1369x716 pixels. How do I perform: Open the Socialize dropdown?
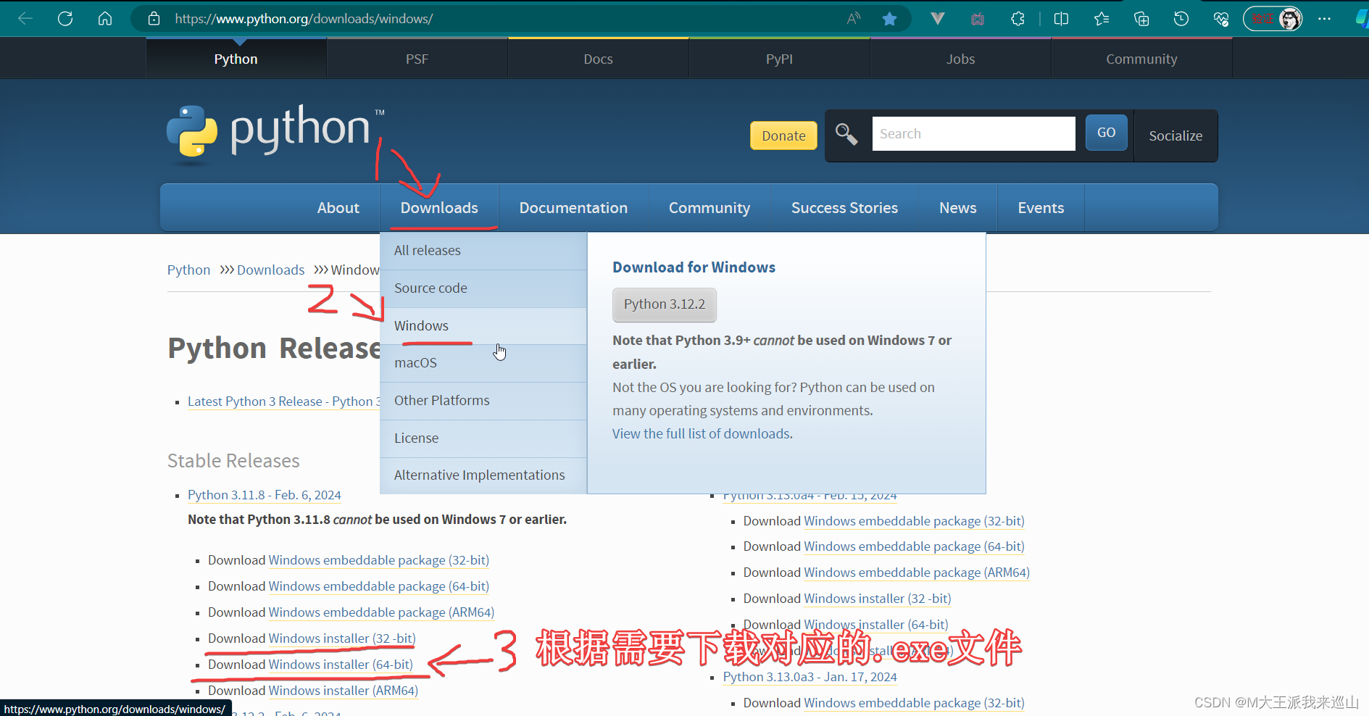pos(1175,136)
